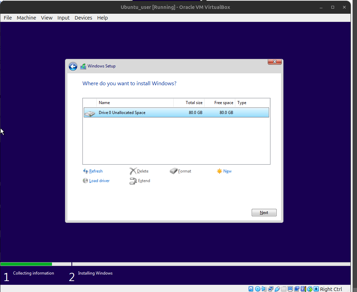
Task: Open the Input menu
Action: tap(63, 18)
